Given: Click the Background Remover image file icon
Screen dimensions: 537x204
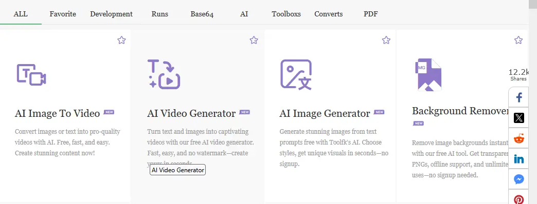Looking at the screenshot, I should (x=428, y=75).
